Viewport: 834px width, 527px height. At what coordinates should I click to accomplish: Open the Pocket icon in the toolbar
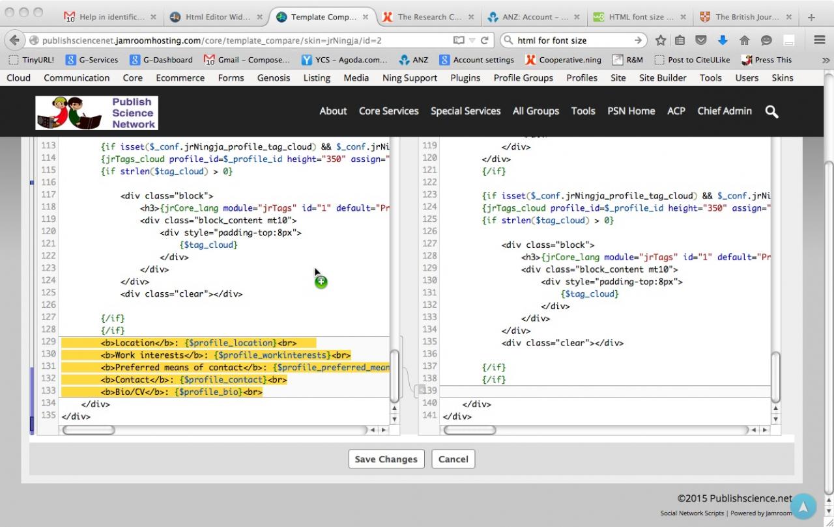(701, 40)
